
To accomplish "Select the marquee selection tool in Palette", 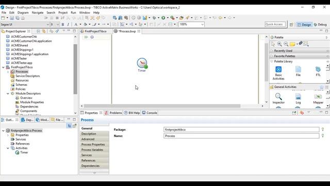I will [306, 44].
